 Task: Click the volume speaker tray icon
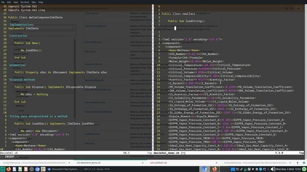tap(273, 169)
